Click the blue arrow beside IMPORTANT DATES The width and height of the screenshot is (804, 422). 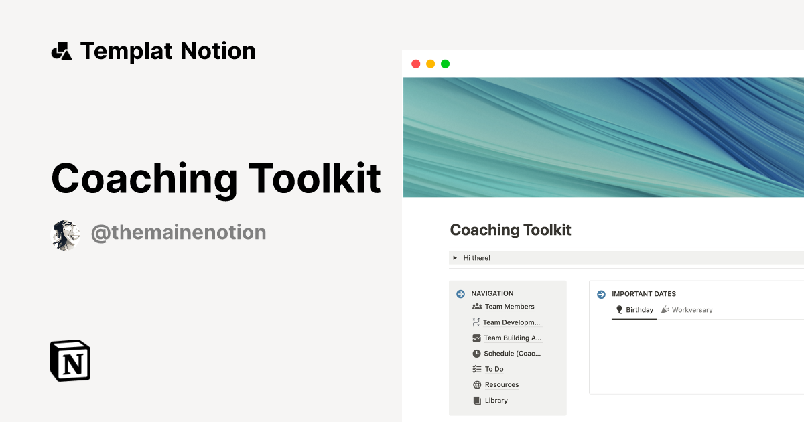click(x=601, y=294)
